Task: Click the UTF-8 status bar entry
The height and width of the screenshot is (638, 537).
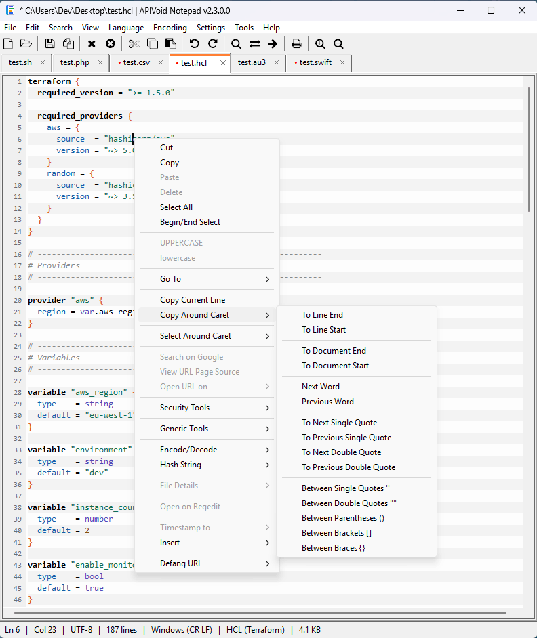Action: pos(81,630)
